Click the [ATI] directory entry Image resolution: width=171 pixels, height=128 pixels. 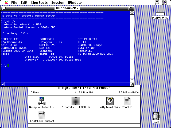click(82, 42)
